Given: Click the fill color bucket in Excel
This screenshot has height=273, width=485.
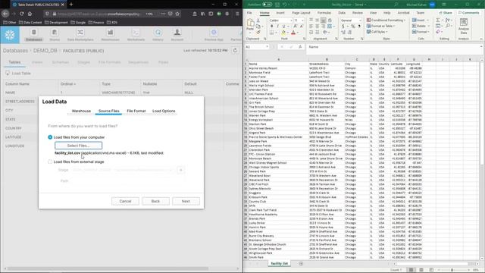Looking at the screenshot, I should [x=283, y=33].
